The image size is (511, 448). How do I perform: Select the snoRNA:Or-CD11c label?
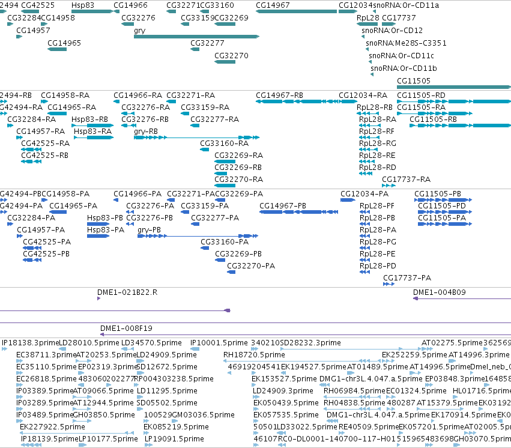pyautogui.click(x=401, y=56)
